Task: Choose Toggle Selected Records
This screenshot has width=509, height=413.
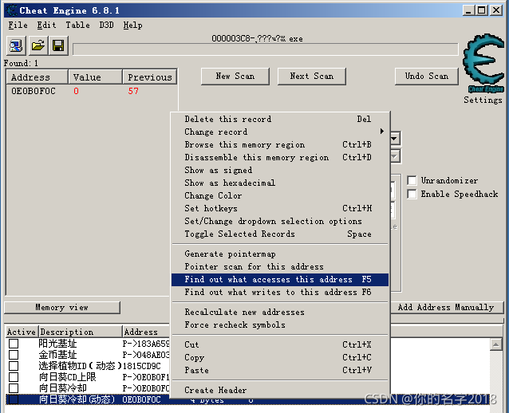Action: point(280,234)
